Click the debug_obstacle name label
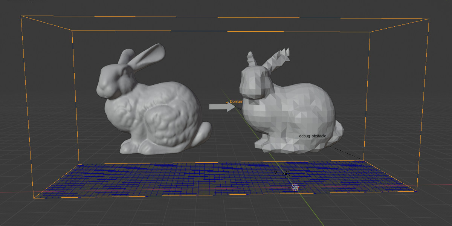 pos(312,136)
